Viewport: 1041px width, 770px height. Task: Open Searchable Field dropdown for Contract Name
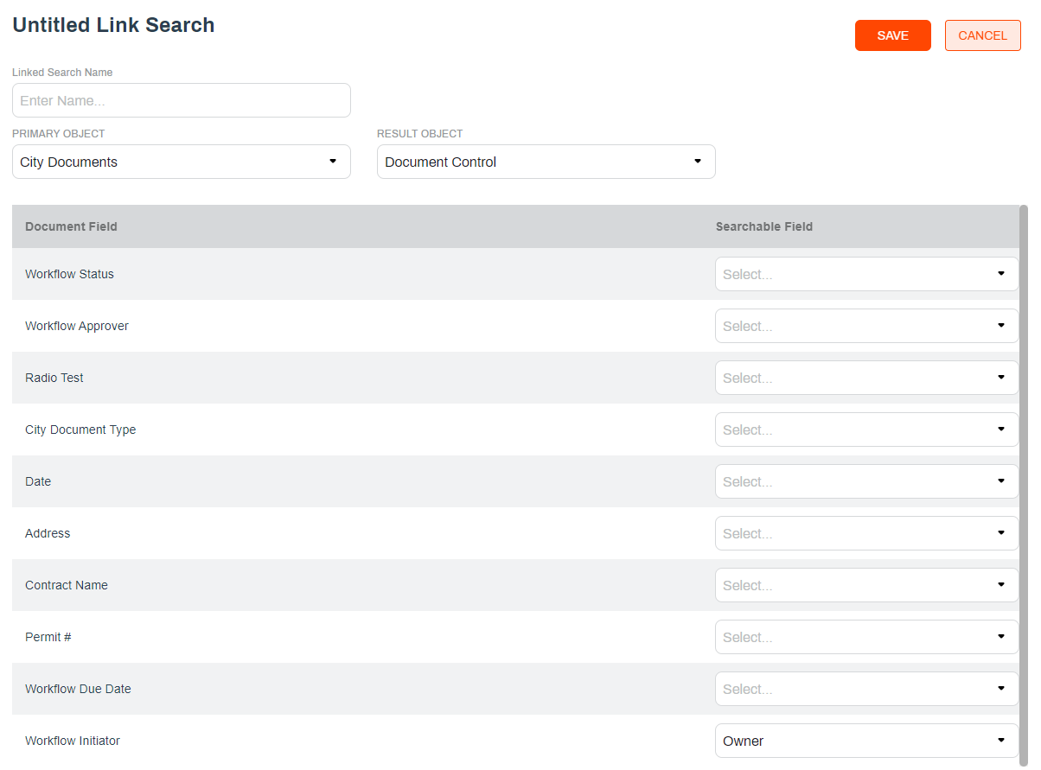(867, 585)
